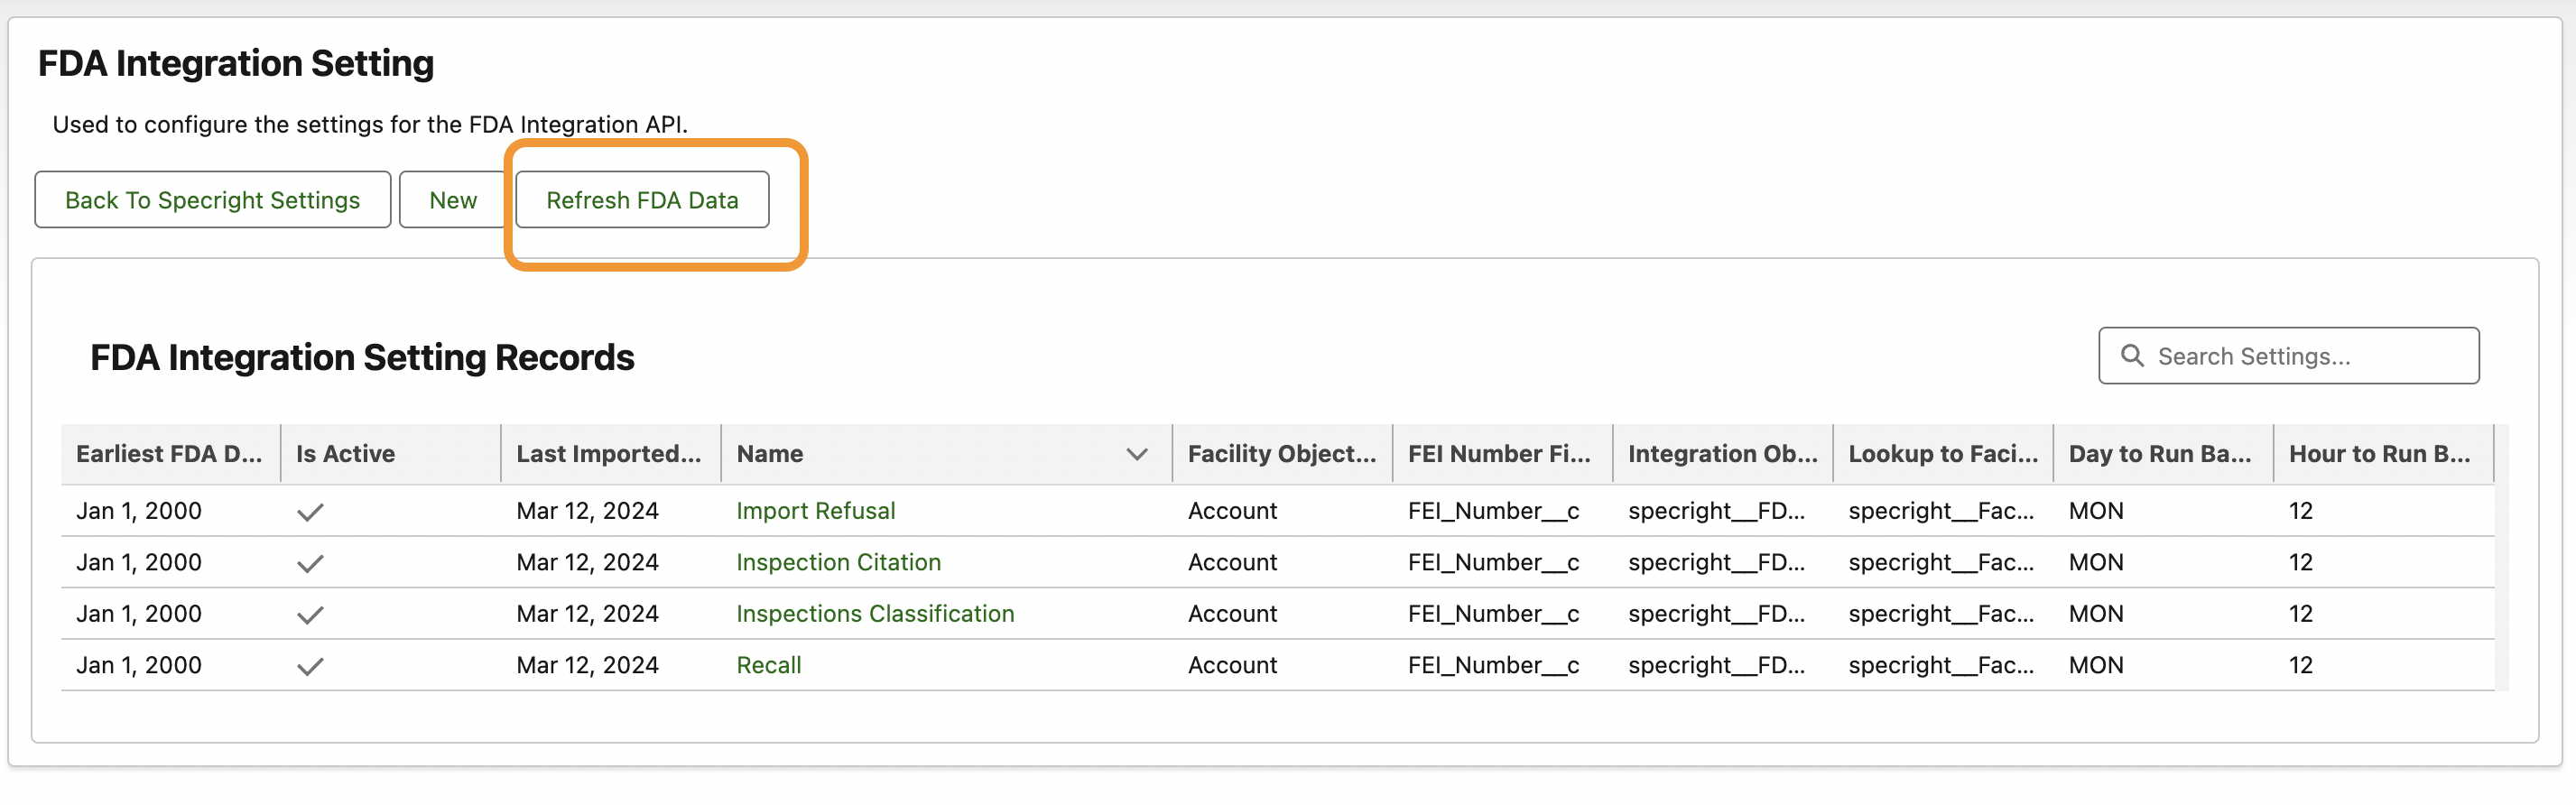This screenshot has width=2576, height=805.
Task: Toggle Is Active checkmark for Recall row
Action: pyautogui.click(x=310, y=666)
